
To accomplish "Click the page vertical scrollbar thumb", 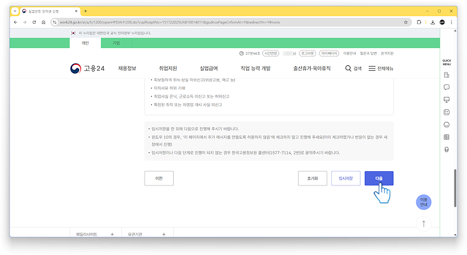I will (x=455, y=188).
